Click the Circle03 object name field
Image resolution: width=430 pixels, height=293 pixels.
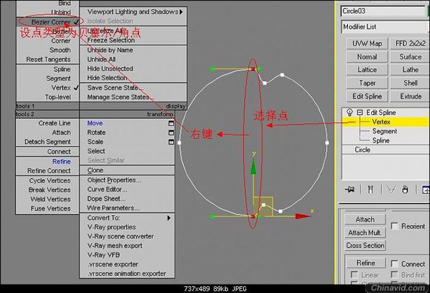384,11
